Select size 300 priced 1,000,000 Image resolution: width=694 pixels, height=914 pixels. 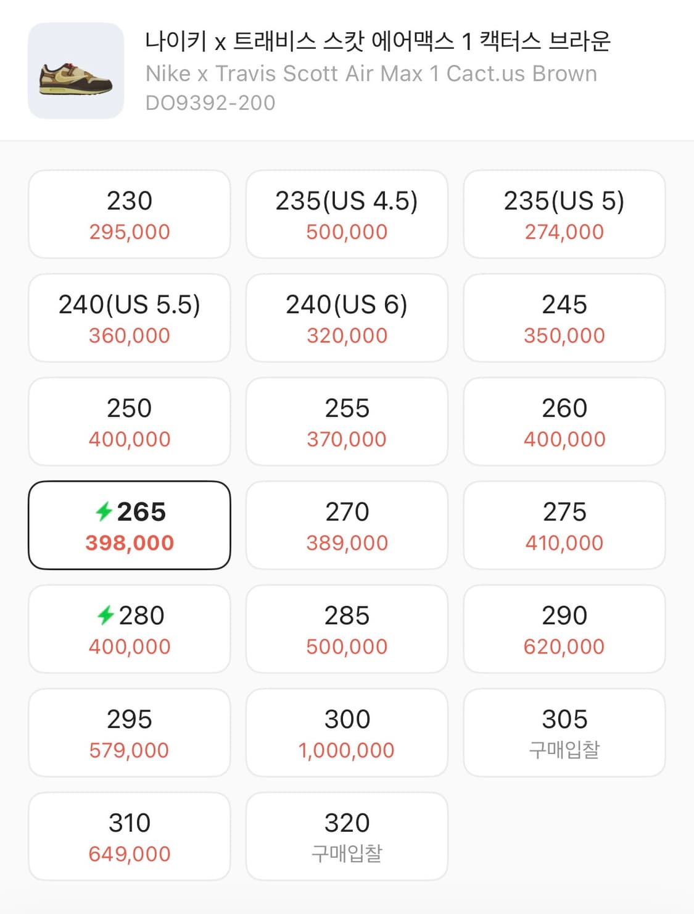347,733
